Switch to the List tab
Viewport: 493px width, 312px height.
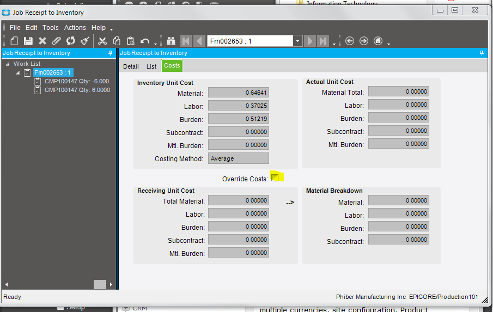[151, 66]
